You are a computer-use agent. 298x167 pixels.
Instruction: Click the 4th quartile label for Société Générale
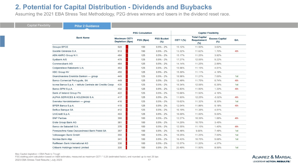pyautogui.click(x=236, y=51)
